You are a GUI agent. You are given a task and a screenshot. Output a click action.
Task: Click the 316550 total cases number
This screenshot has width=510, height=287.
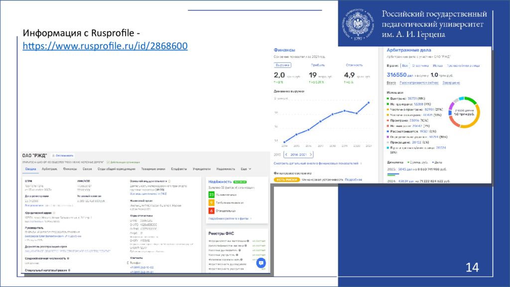click(x=396, y=75)
